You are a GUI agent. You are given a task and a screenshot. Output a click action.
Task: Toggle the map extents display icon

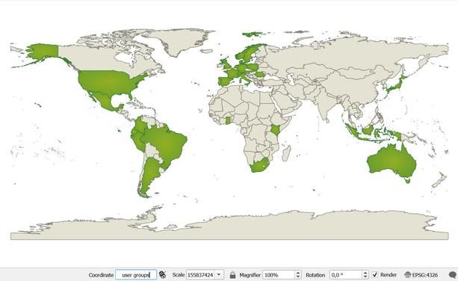162,275
